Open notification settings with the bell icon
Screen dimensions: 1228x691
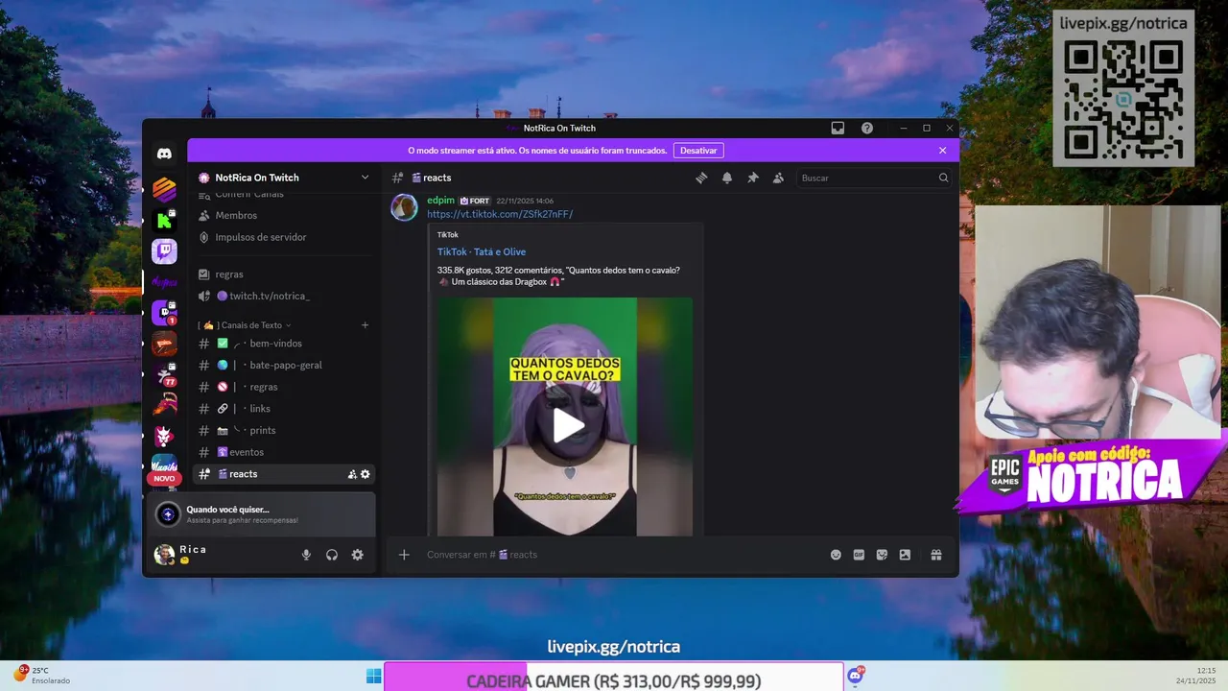coord(727,178)
